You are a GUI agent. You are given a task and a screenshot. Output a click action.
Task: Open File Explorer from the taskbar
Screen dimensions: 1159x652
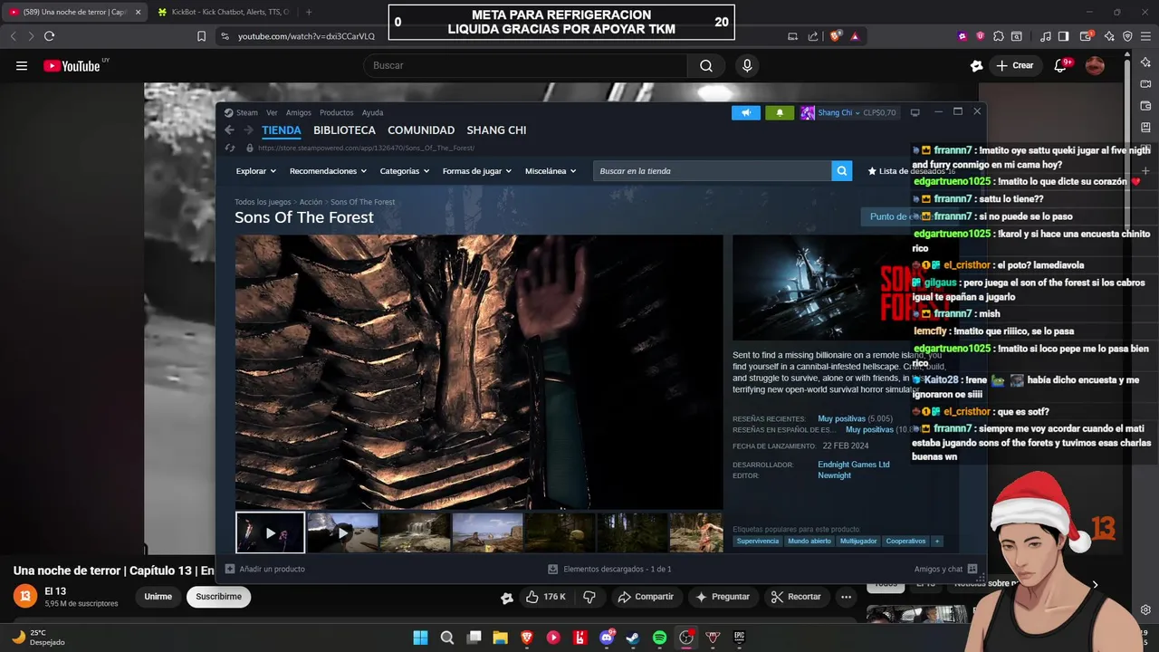coord(500,638)
